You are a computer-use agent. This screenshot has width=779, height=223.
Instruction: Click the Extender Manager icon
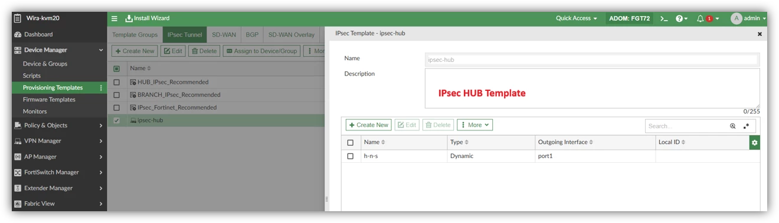tap(18, 188)
